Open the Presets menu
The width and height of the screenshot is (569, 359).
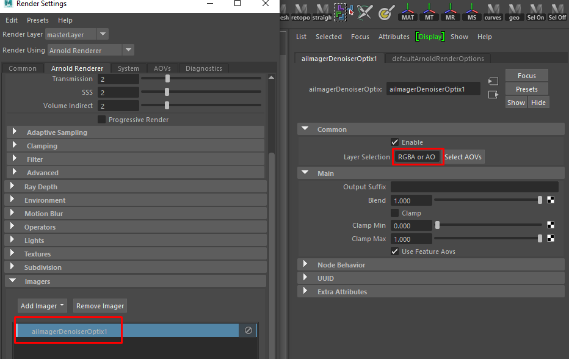[37, 20]
